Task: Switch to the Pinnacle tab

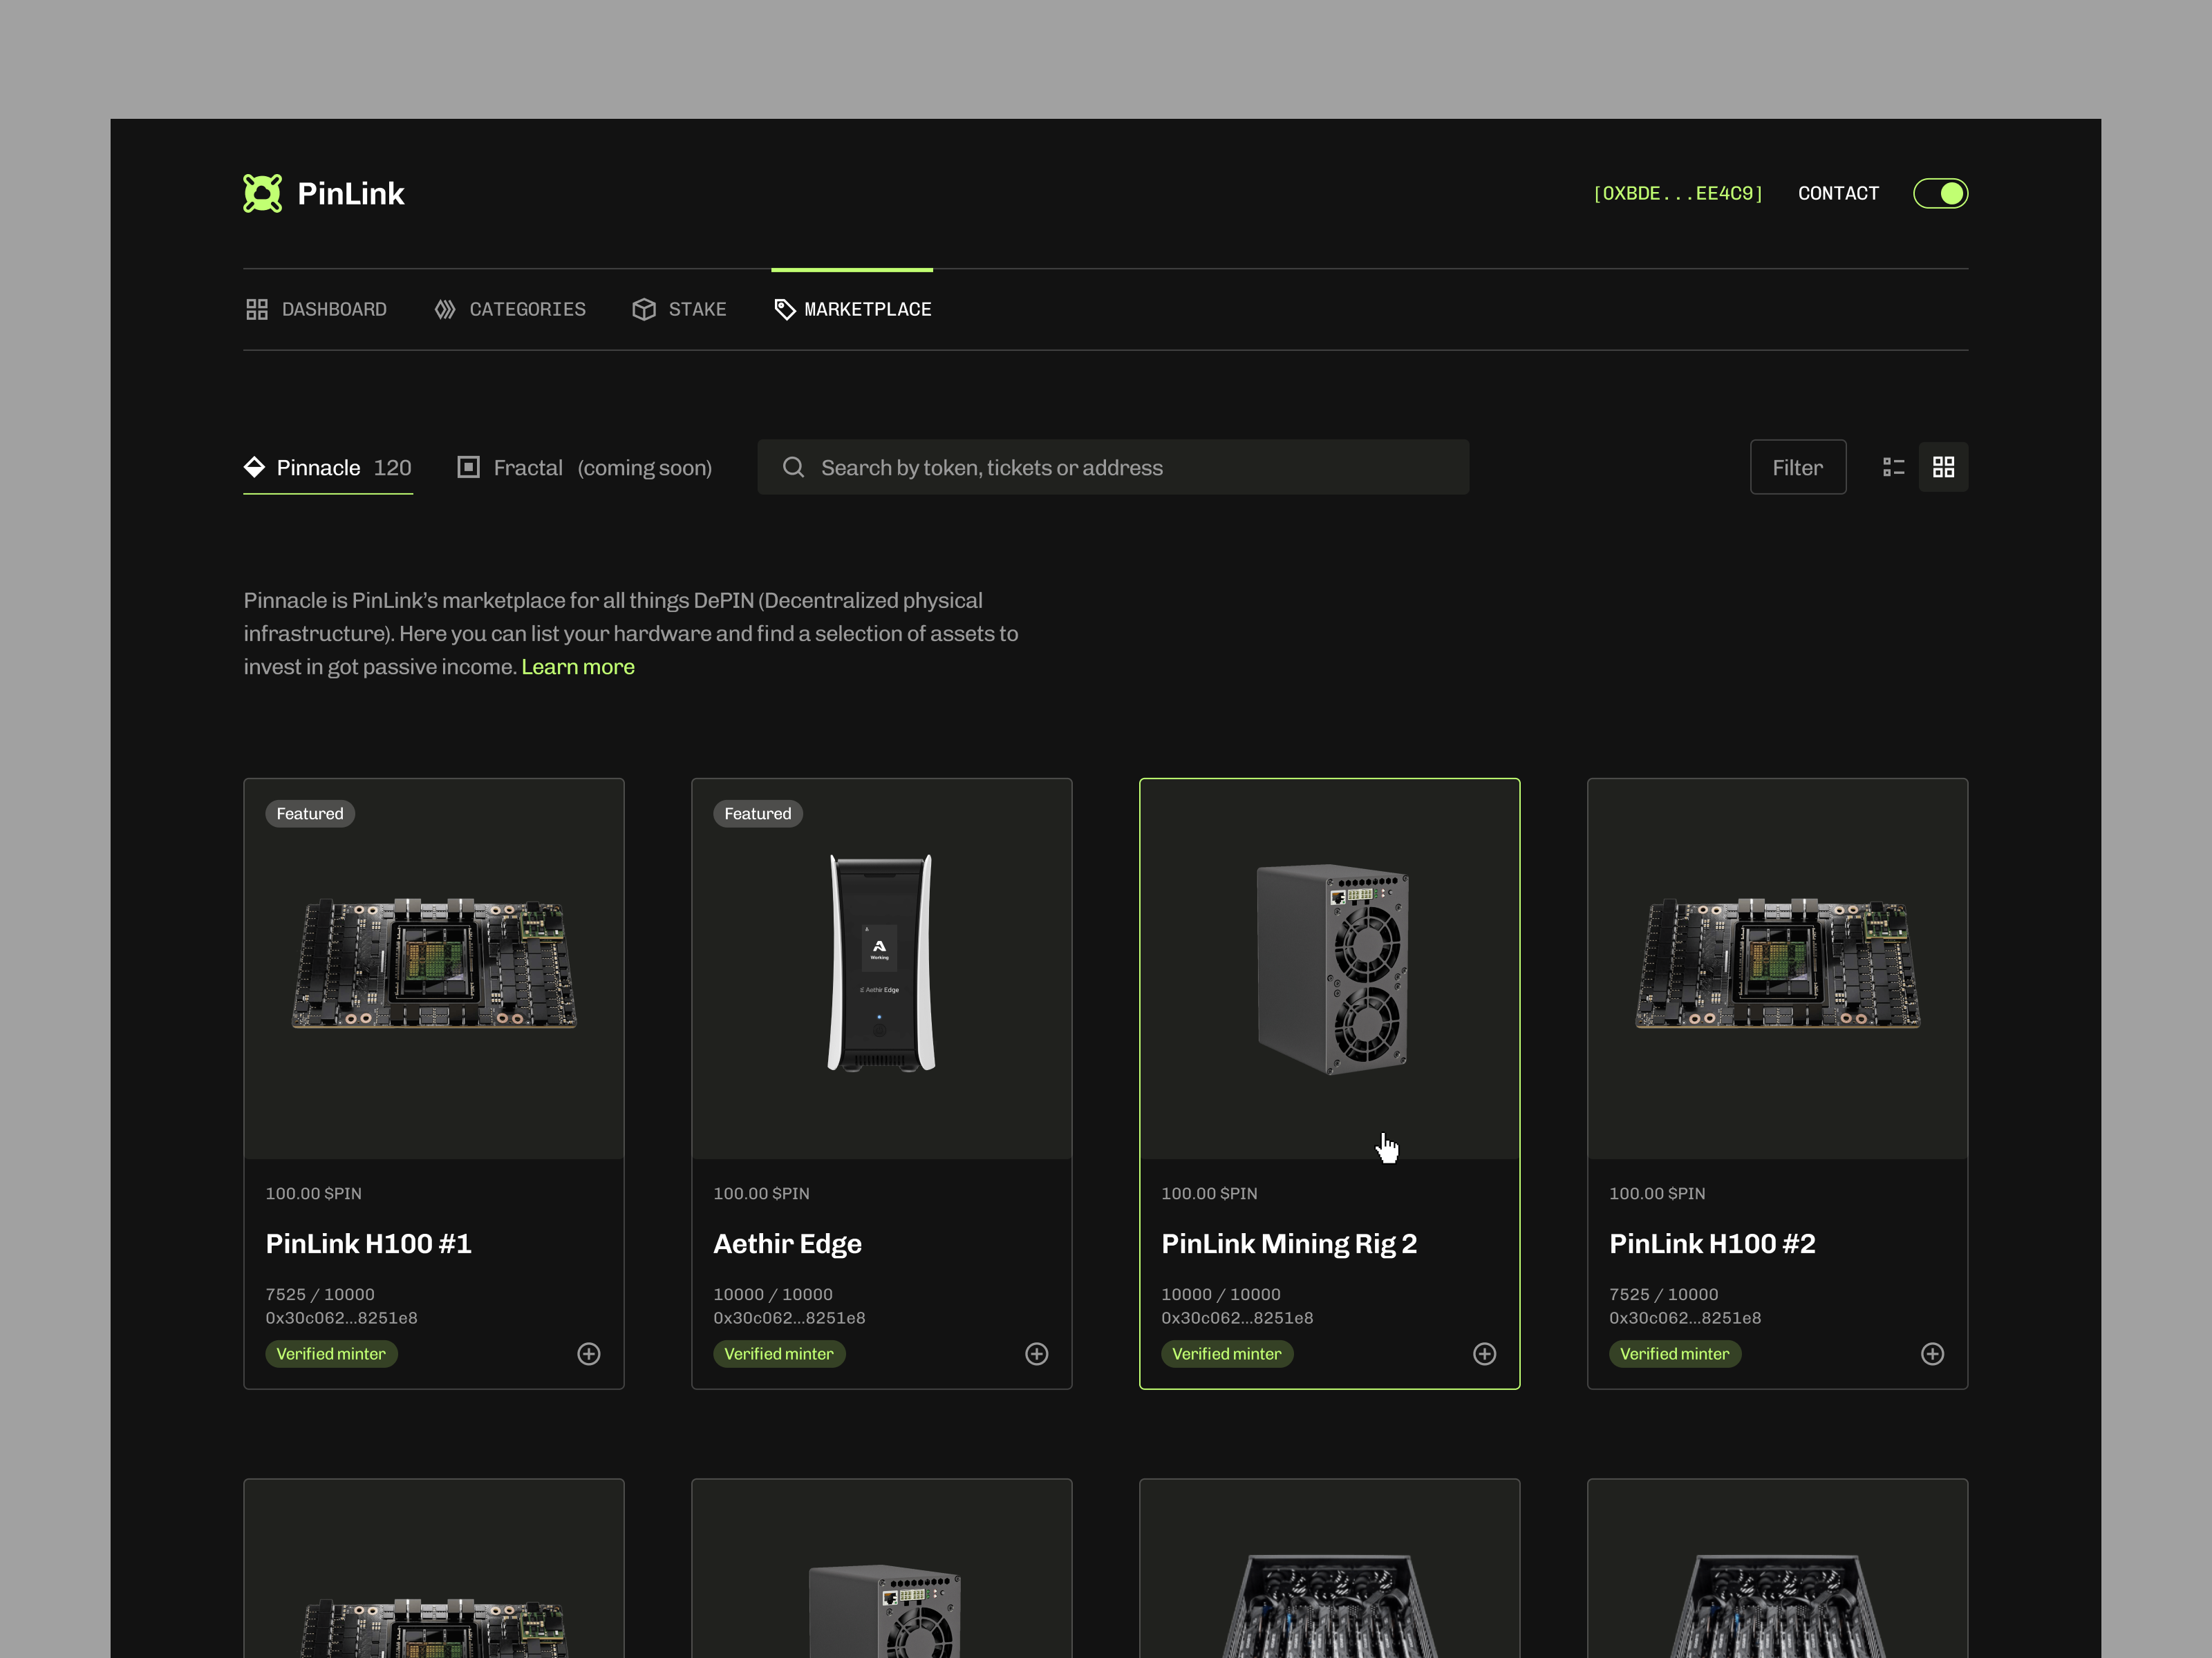Action: click(318, 467)
